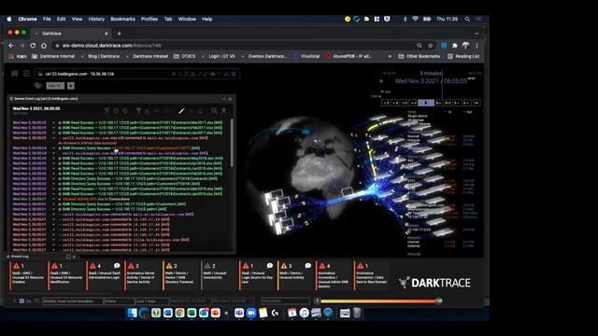Click the pen icon in Device Event Log toolbar
The width and height of the screenshot is (598, 336).
pyautogui.click(x=181, y=110)
